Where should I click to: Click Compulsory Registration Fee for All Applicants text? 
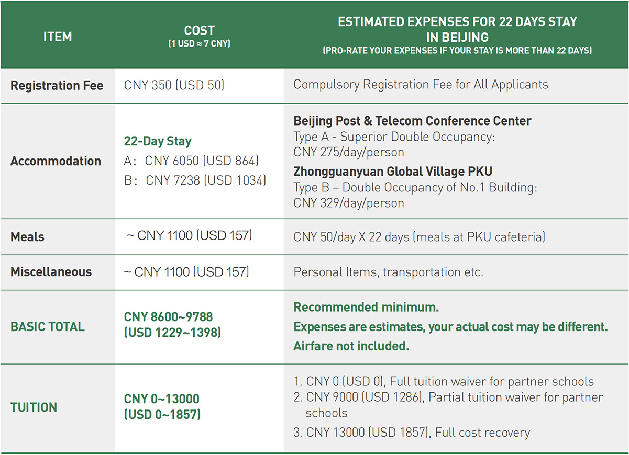tap(421, 85)
